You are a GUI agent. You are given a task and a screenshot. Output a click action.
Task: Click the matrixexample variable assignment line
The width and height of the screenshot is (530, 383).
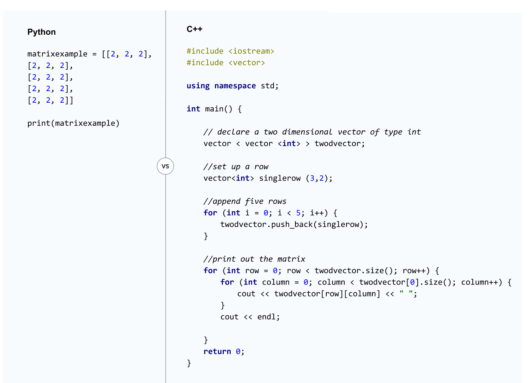click(89, 54)
